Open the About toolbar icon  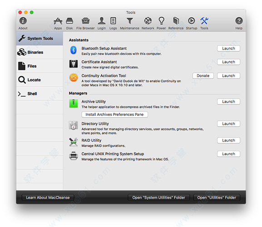(23, 21)
